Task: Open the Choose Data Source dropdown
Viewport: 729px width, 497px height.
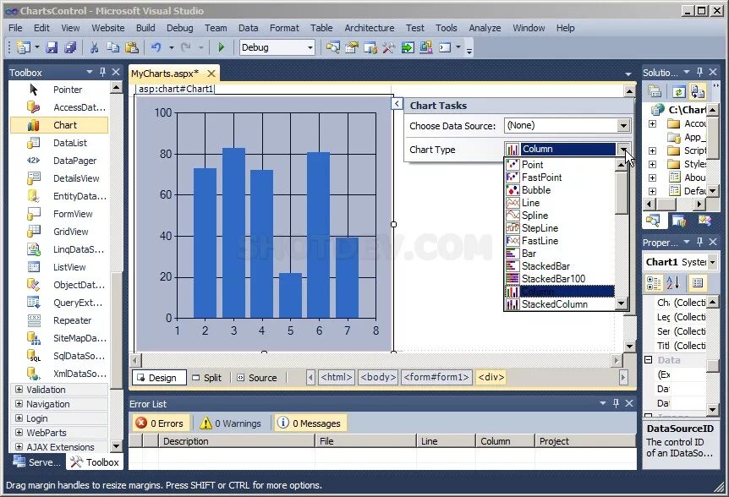Action: [623, 125]
